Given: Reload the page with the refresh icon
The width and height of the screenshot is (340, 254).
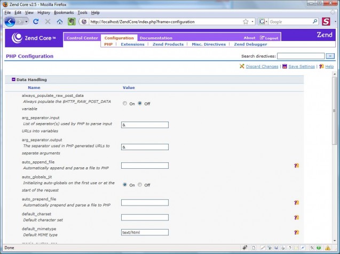Looking at the screenshot, I should pyautogui.click(x=36, y=21).
